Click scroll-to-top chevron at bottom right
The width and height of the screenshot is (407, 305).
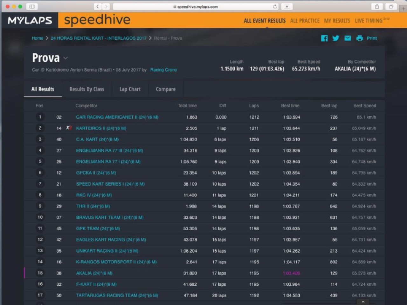tap(363, 302)
